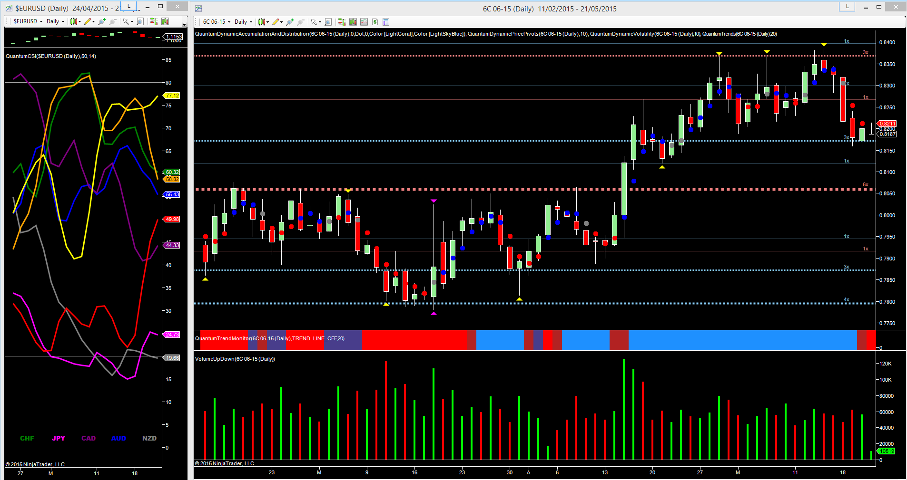
Task: Minimize the EURUSD chart window
Action: coord(148,7)
